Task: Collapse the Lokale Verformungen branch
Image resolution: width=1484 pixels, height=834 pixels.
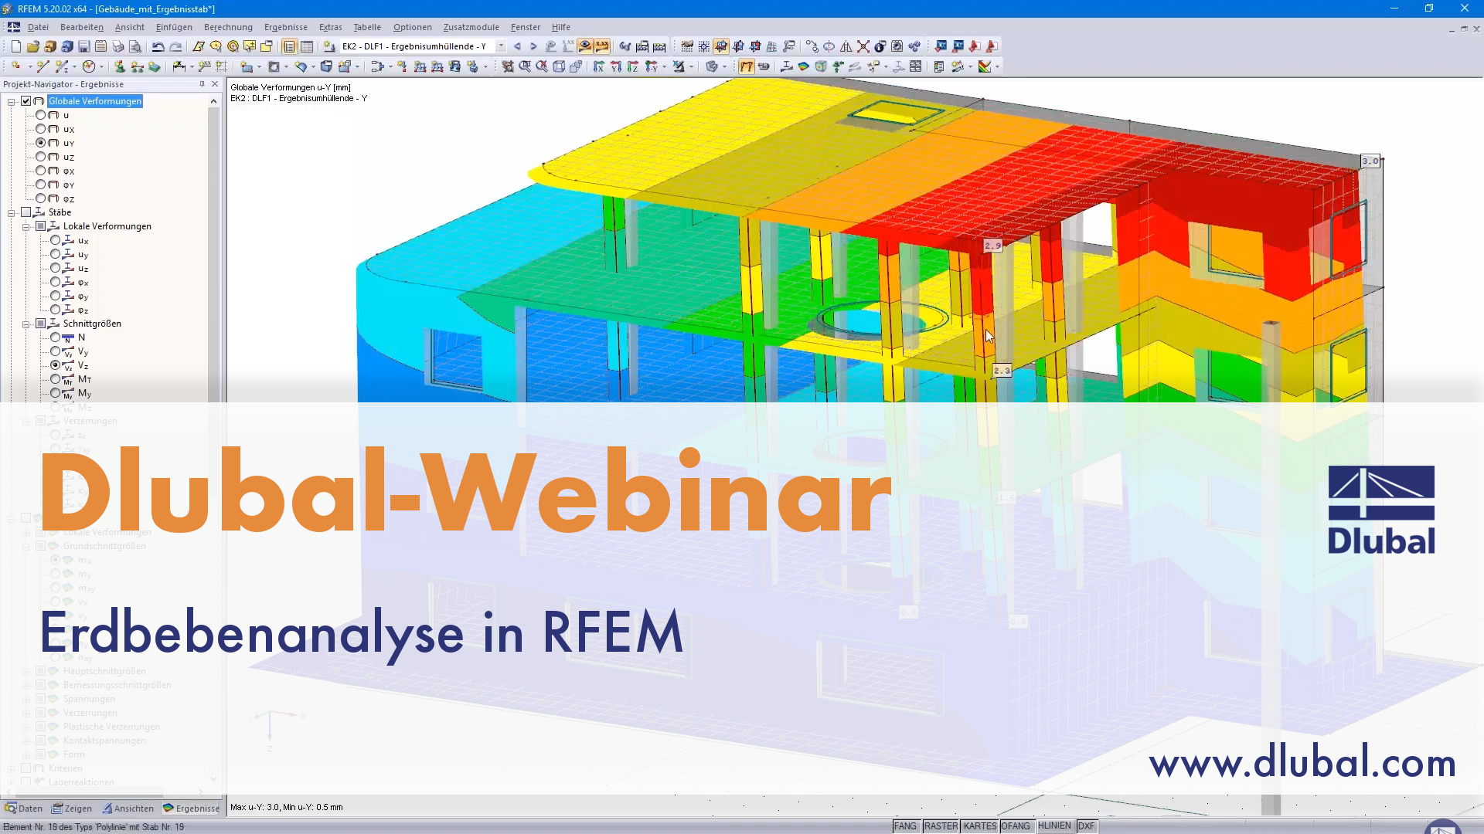Action: [27, 226]
